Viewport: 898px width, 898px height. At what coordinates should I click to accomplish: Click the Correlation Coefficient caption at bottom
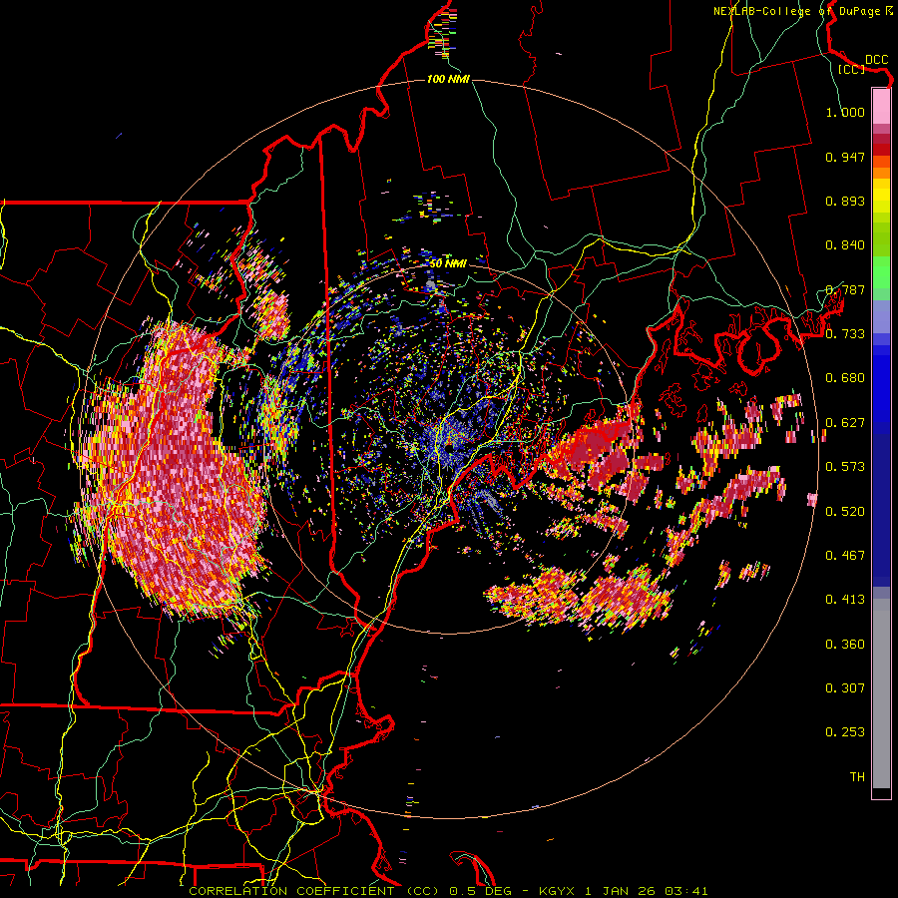point(448,891)
